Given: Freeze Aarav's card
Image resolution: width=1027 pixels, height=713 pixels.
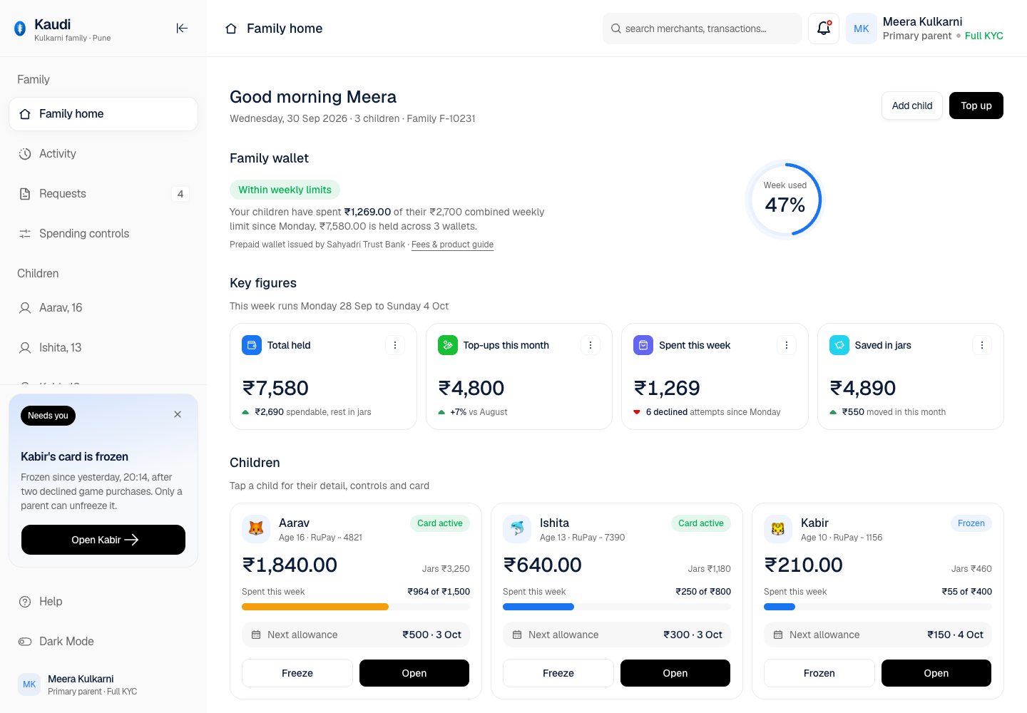Looking at the screenshot, I should (297, 673).
